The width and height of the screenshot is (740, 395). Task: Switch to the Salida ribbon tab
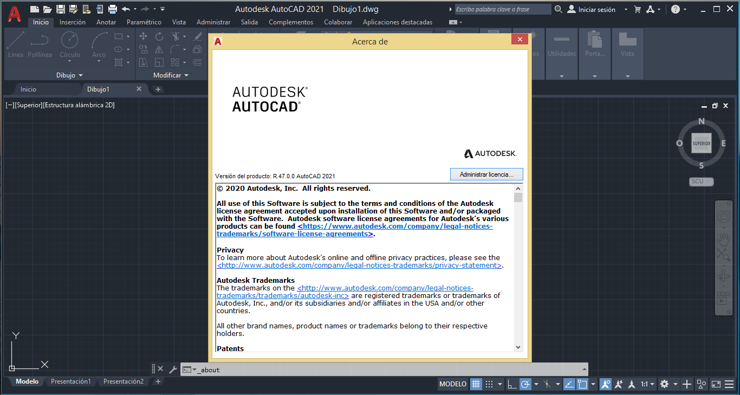(249, 22)
